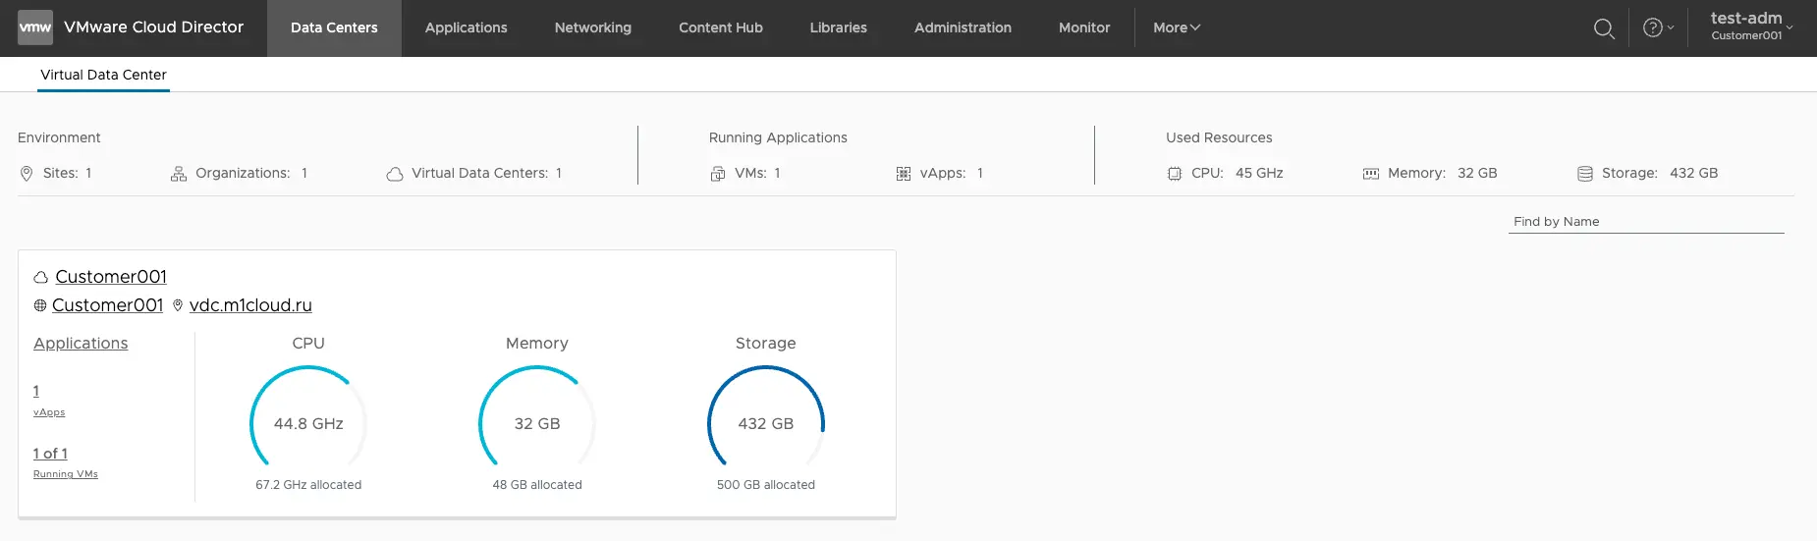Image resolution: width=1817 pixels, height=541 pixels.
Task: Switch to the Data Centers tab
Action: [334, 27]
